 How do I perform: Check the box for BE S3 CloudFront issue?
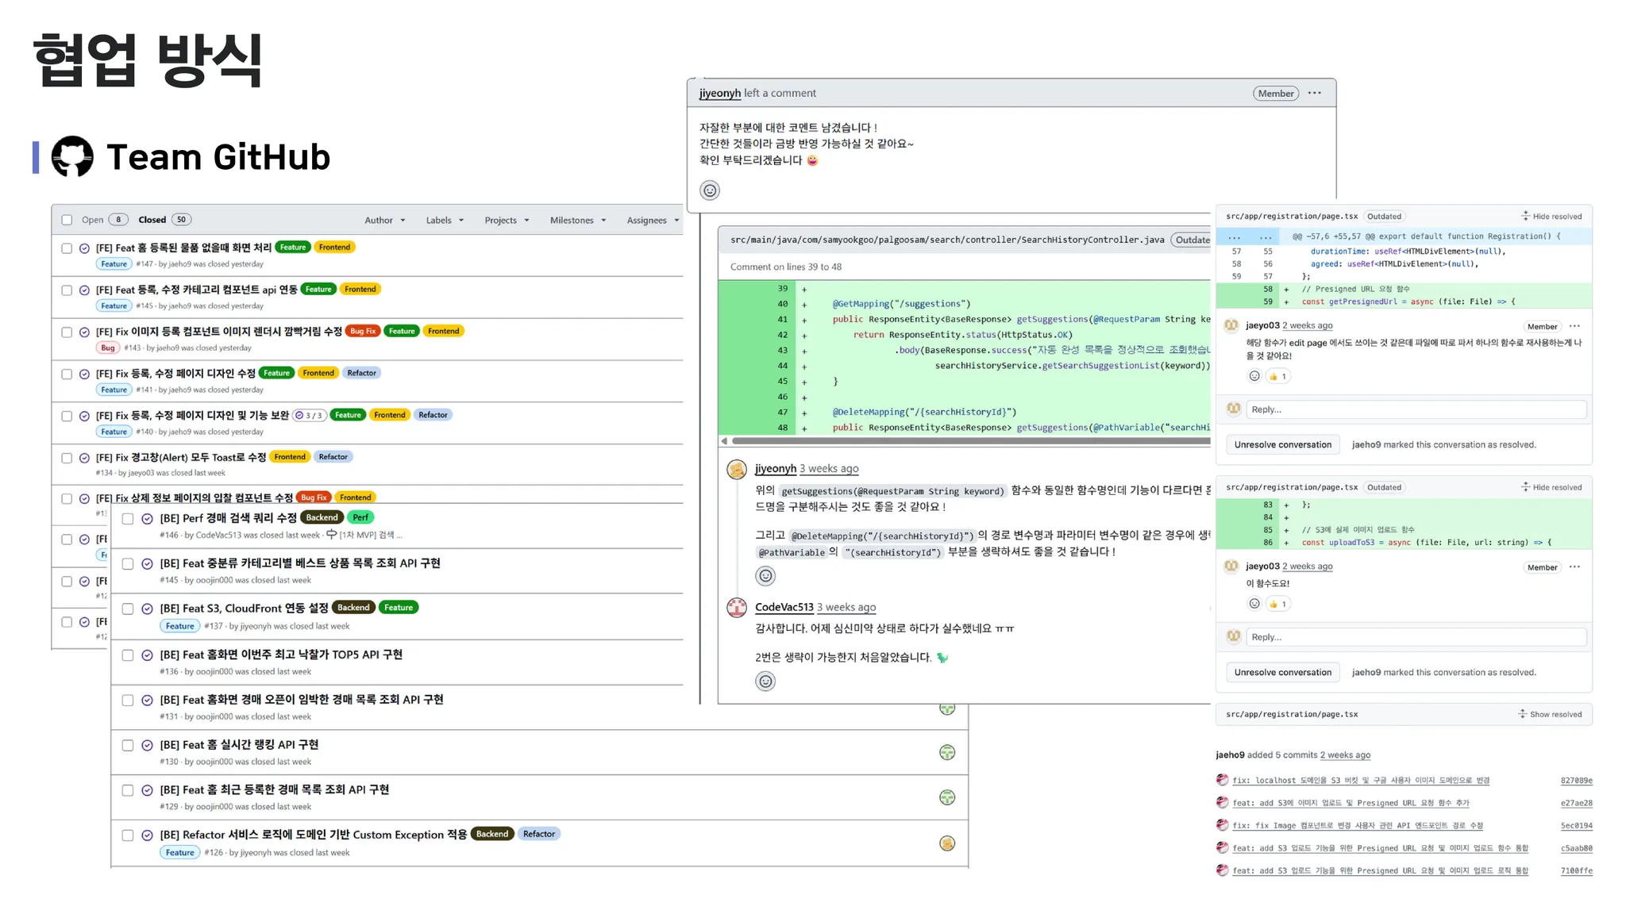pyautogui.click(x=127, y=609)
